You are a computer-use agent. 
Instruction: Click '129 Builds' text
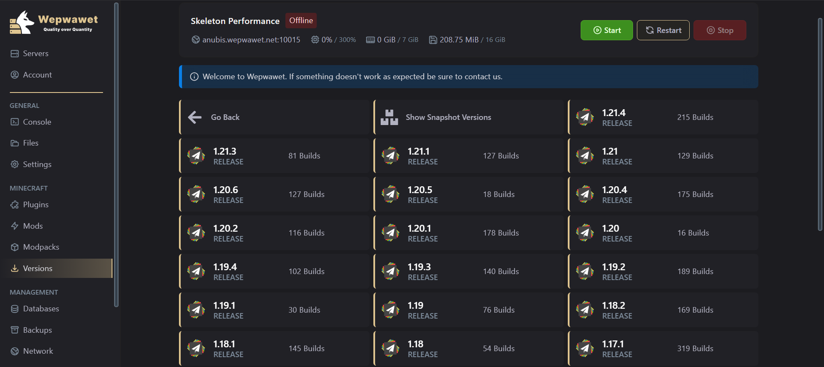(x=695, y=156)
